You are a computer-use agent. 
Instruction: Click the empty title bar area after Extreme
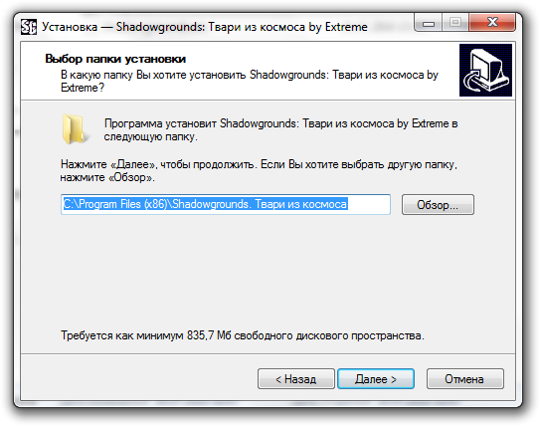[x=391, y=27]
